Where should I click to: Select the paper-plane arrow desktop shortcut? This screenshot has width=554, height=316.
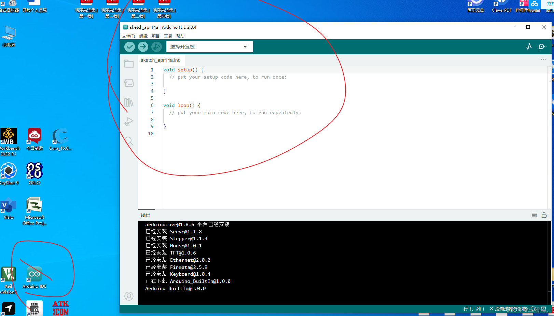[9, 309]
